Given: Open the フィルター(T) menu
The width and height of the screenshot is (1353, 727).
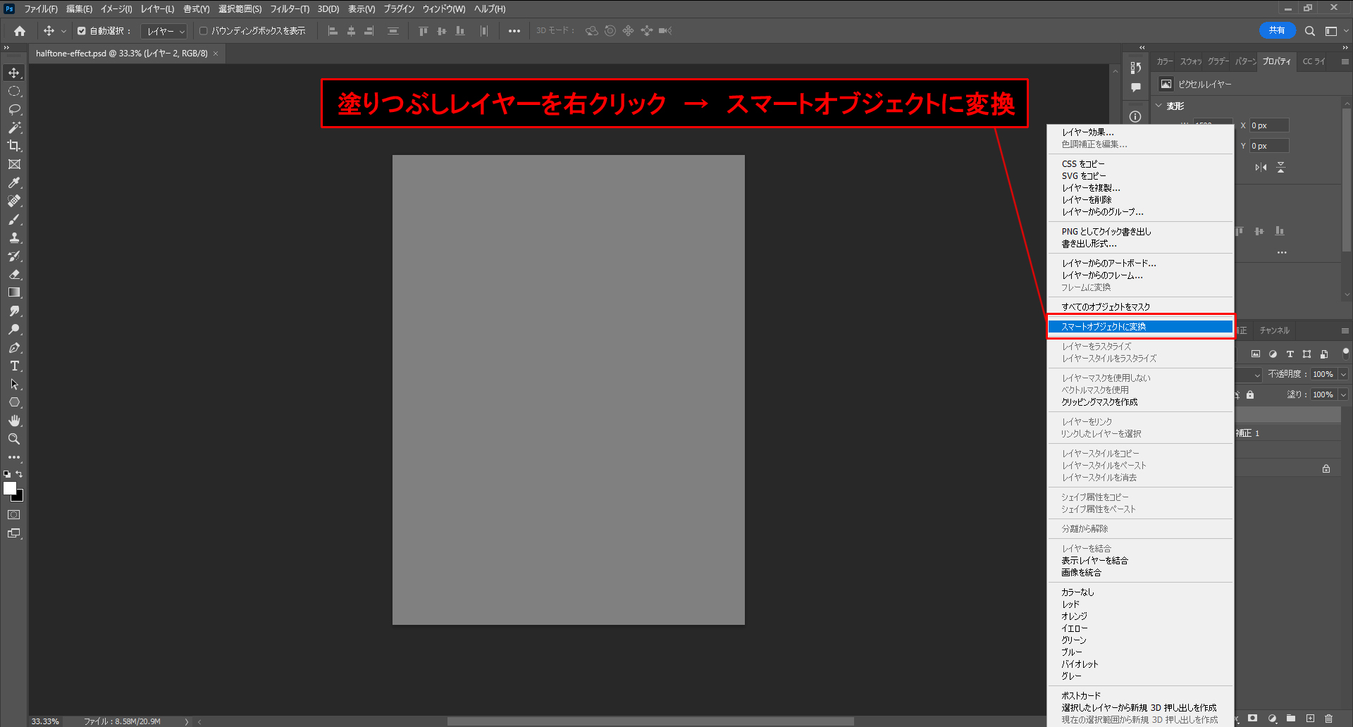Looking at the screenshot, I should pyautogui.click(x=289, y=9).
